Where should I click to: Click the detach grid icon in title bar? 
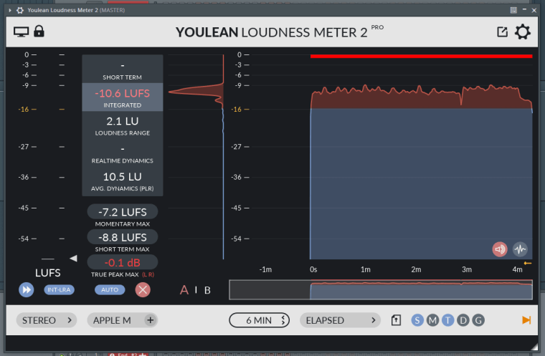pyautogui.click(x=513, y=10)
